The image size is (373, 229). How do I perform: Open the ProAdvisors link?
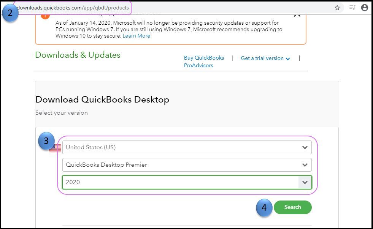click(198, 65)
